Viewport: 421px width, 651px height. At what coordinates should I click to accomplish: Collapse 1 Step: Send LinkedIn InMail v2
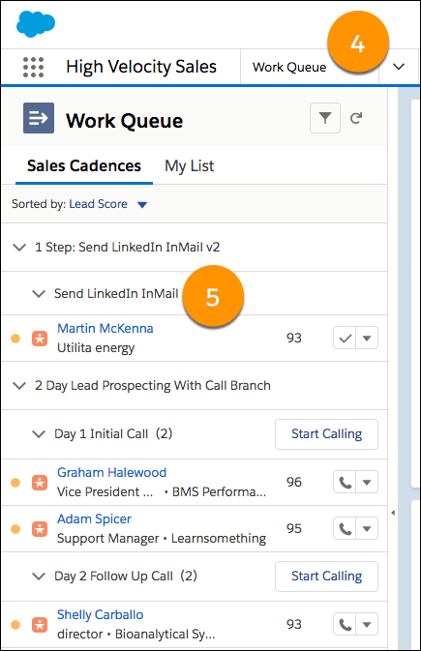coord(19,248)
